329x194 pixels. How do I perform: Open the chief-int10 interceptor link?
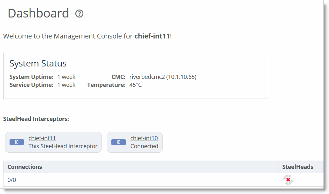tap(144, 138)
